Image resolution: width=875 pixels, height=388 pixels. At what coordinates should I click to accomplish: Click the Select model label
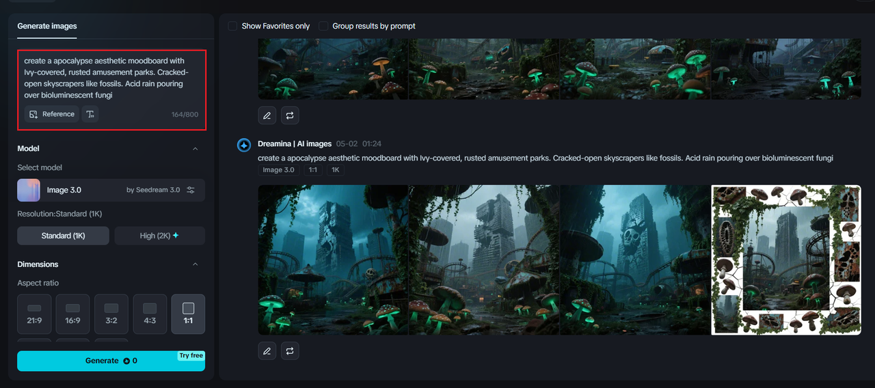click(x=40, y=167)
